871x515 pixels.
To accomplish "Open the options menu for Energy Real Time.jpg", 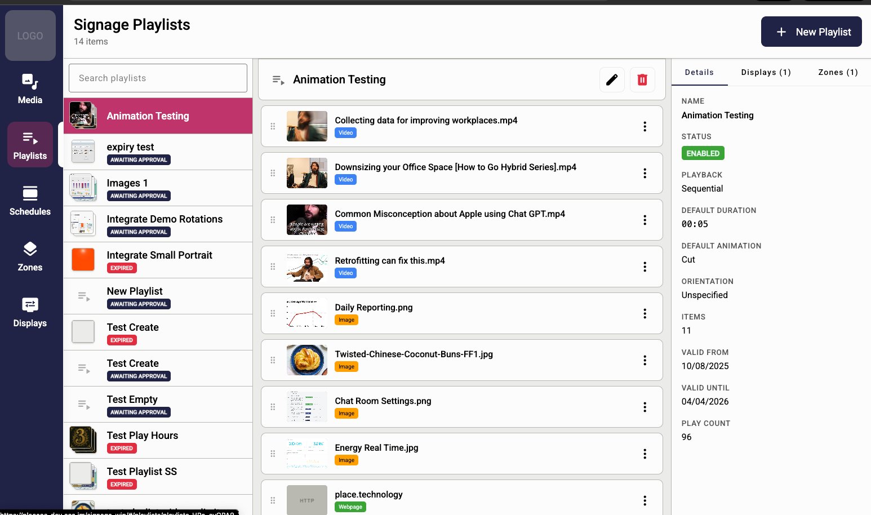I will (x=645, y=454).
